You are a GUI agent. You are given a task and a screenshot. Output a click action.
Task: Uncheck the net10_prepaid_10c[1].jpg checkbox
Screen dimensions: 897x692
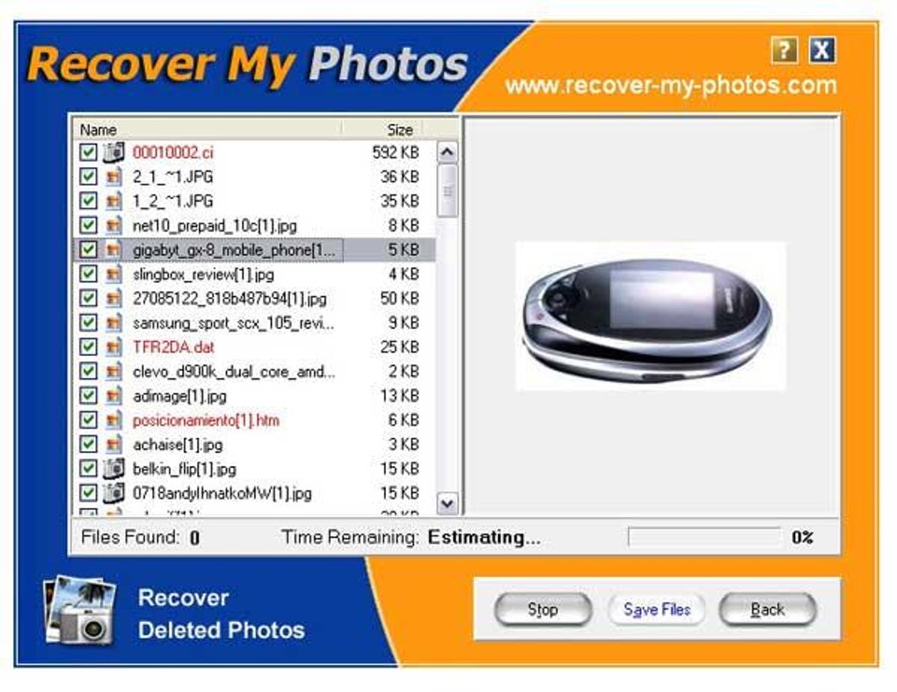click(x=88, y=225)
